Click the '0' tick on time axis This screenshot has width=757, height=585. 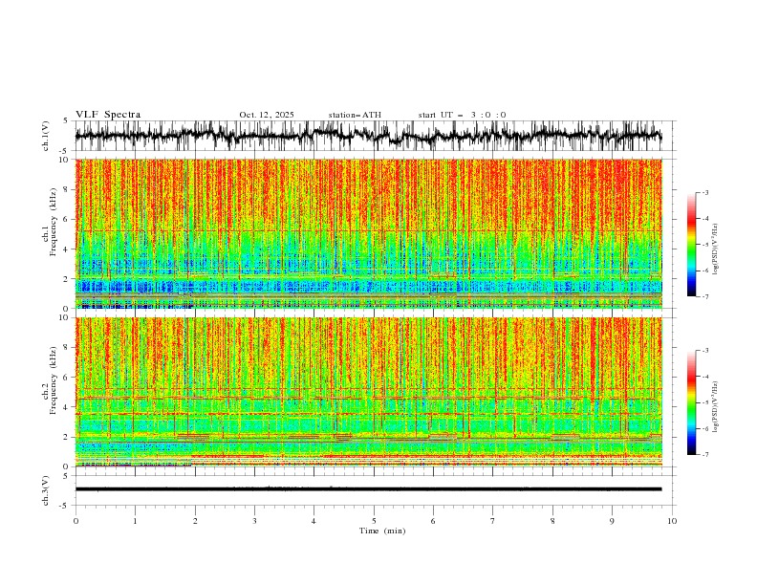coord(76,521)
